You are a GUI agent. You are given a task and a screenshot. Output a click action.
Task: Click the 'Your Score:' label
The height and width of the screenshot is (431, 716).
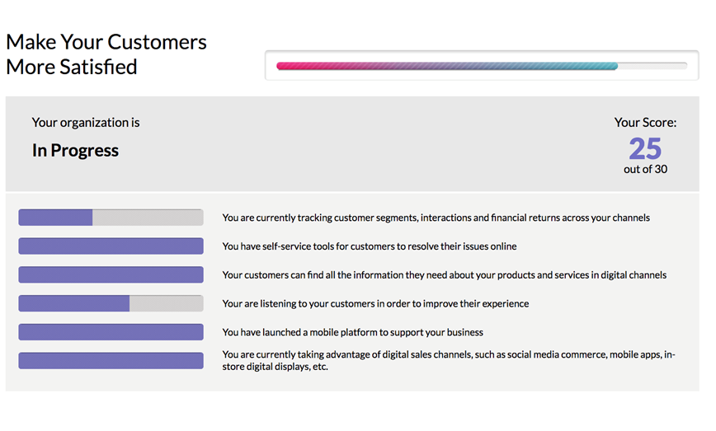645,122
